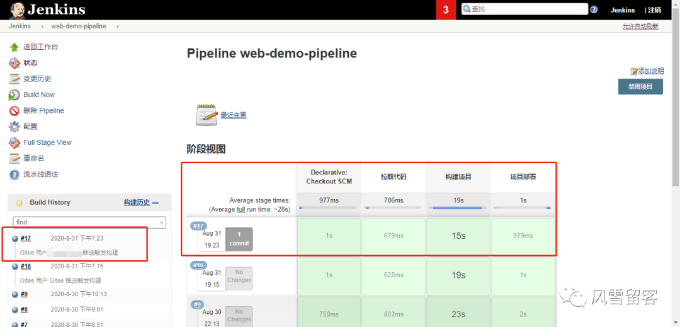Click the find input in Build History
Viewport: 680px width, 327px height.
pos(89,222)
